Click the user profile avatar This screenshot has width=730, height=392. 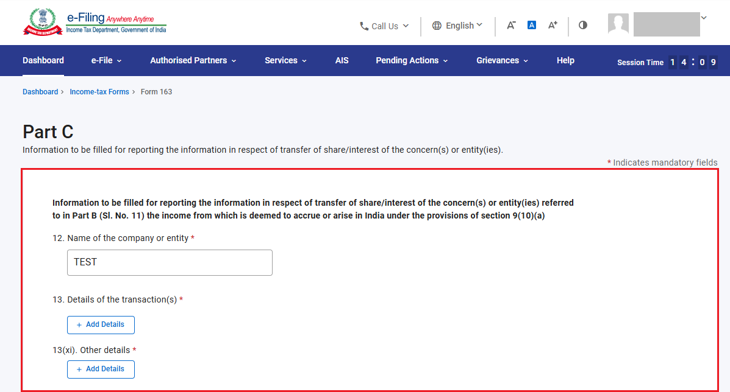point(618,23)
